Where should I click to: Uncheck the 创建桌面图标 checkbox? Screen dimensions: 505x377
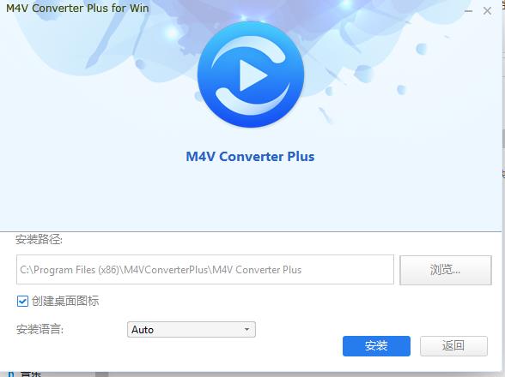point(22,301)
